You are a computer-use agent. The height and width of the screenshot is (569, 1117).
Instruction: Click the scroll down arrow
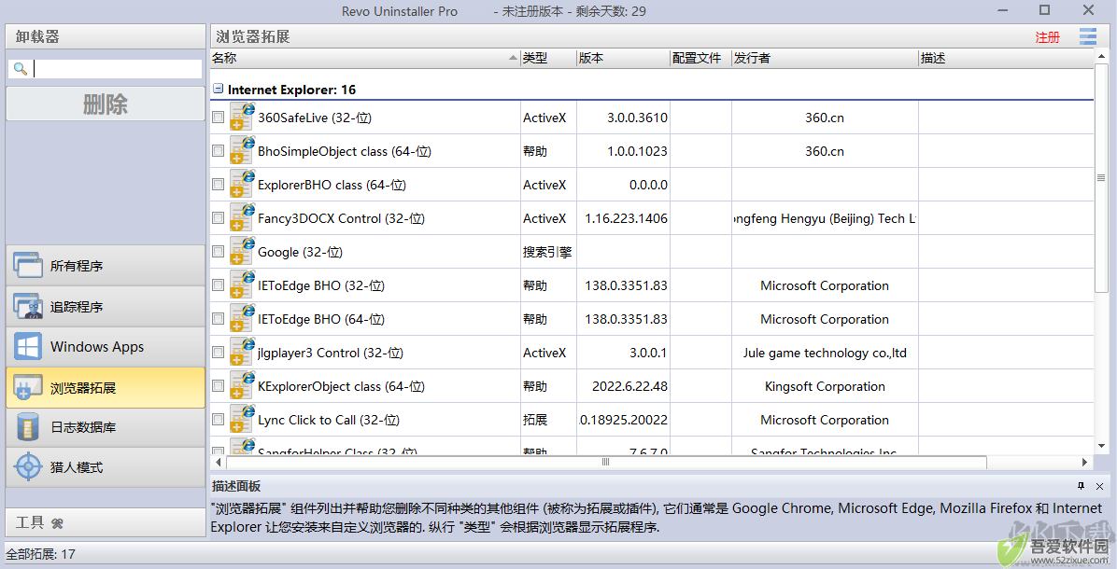1101,447
